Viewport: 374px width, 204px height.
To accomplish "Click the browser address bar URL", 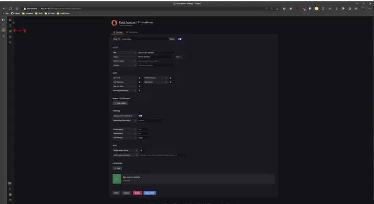I will click(x=61, y=8).
